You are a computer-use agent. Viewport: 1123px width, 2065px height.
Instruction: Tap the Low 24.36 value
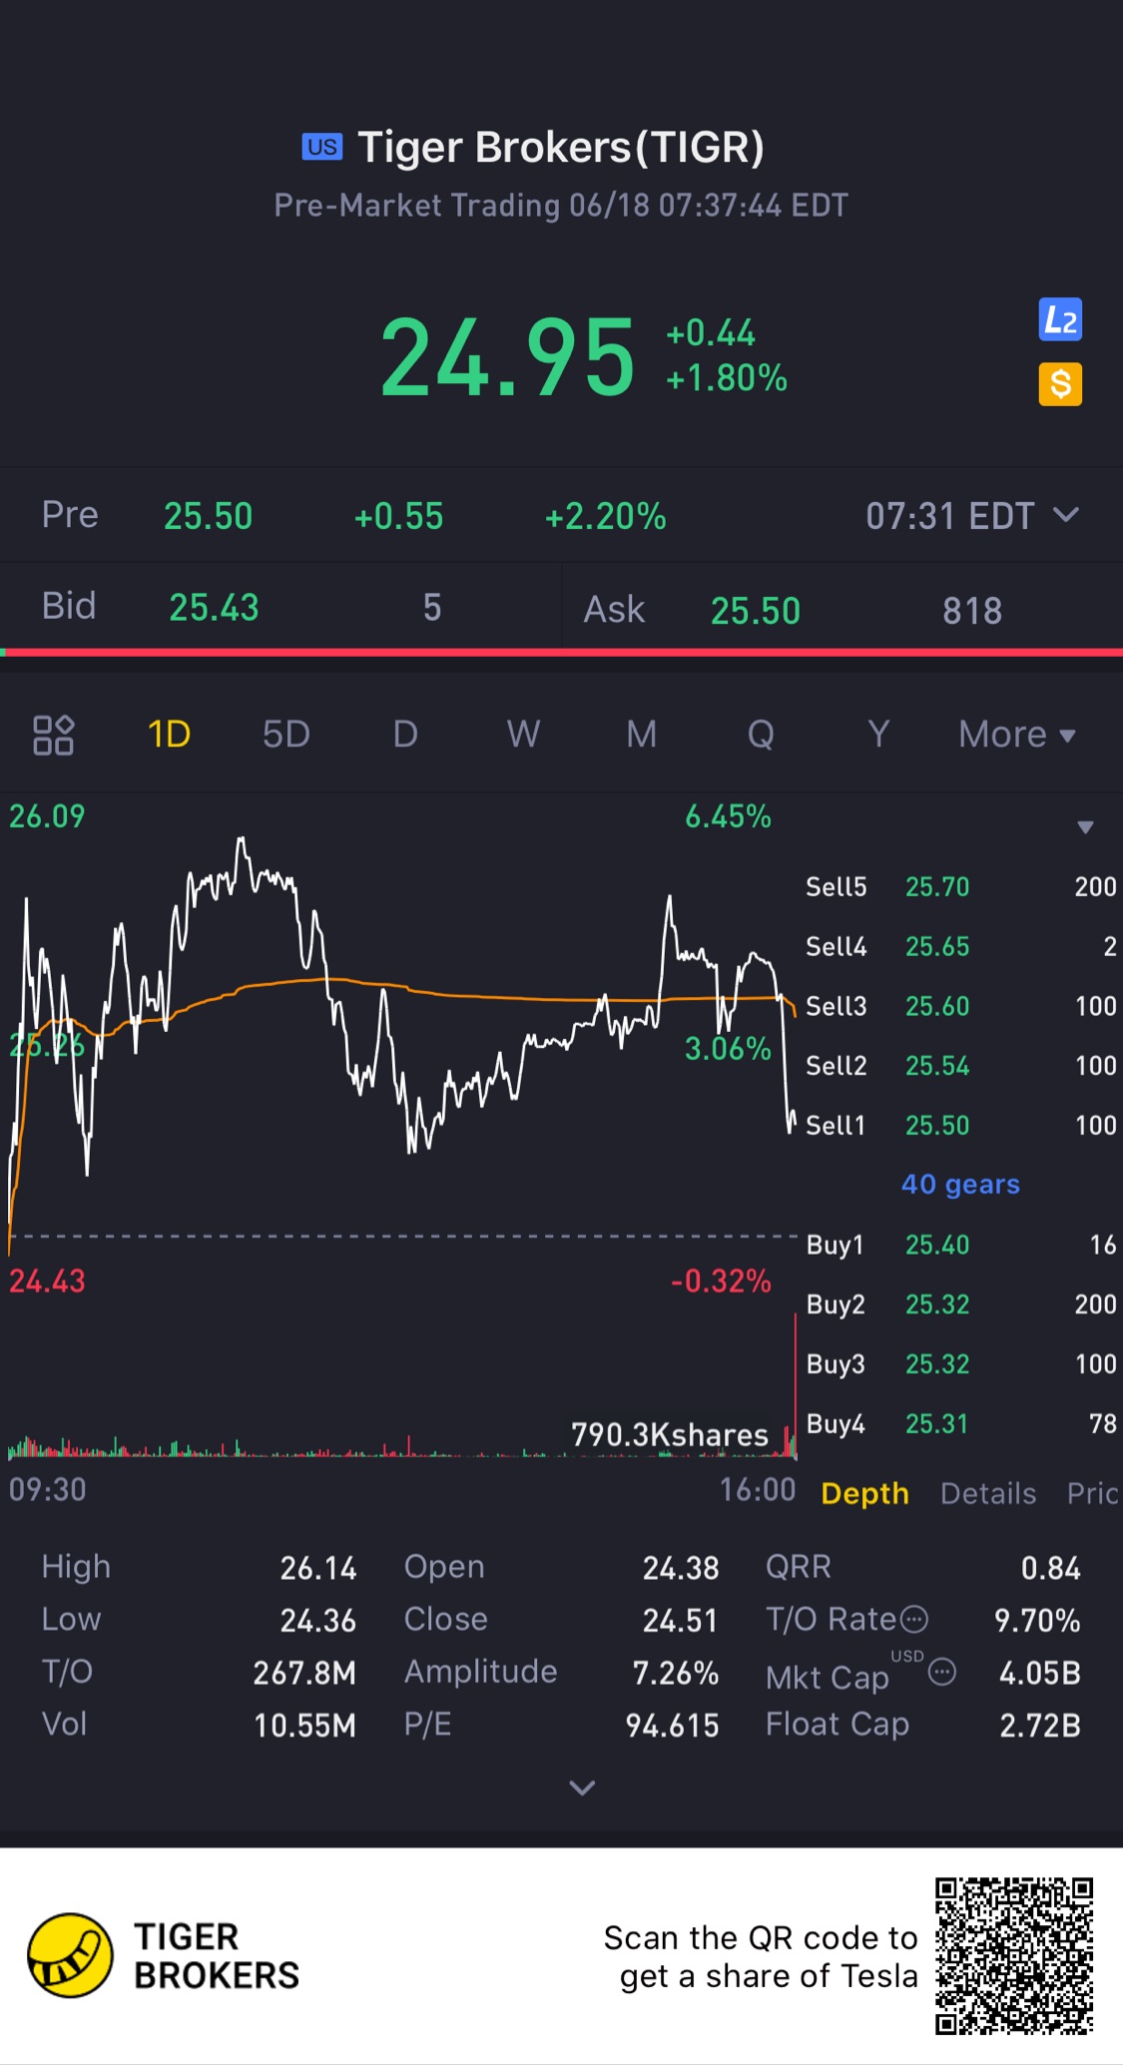[317, 1620]
